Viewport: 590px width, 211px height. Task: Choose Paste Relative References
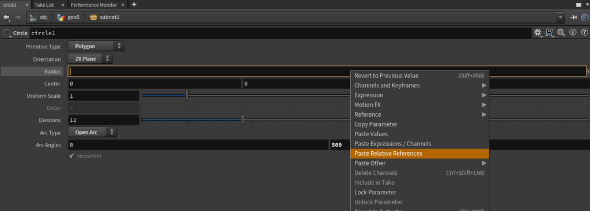pos(419,154)
